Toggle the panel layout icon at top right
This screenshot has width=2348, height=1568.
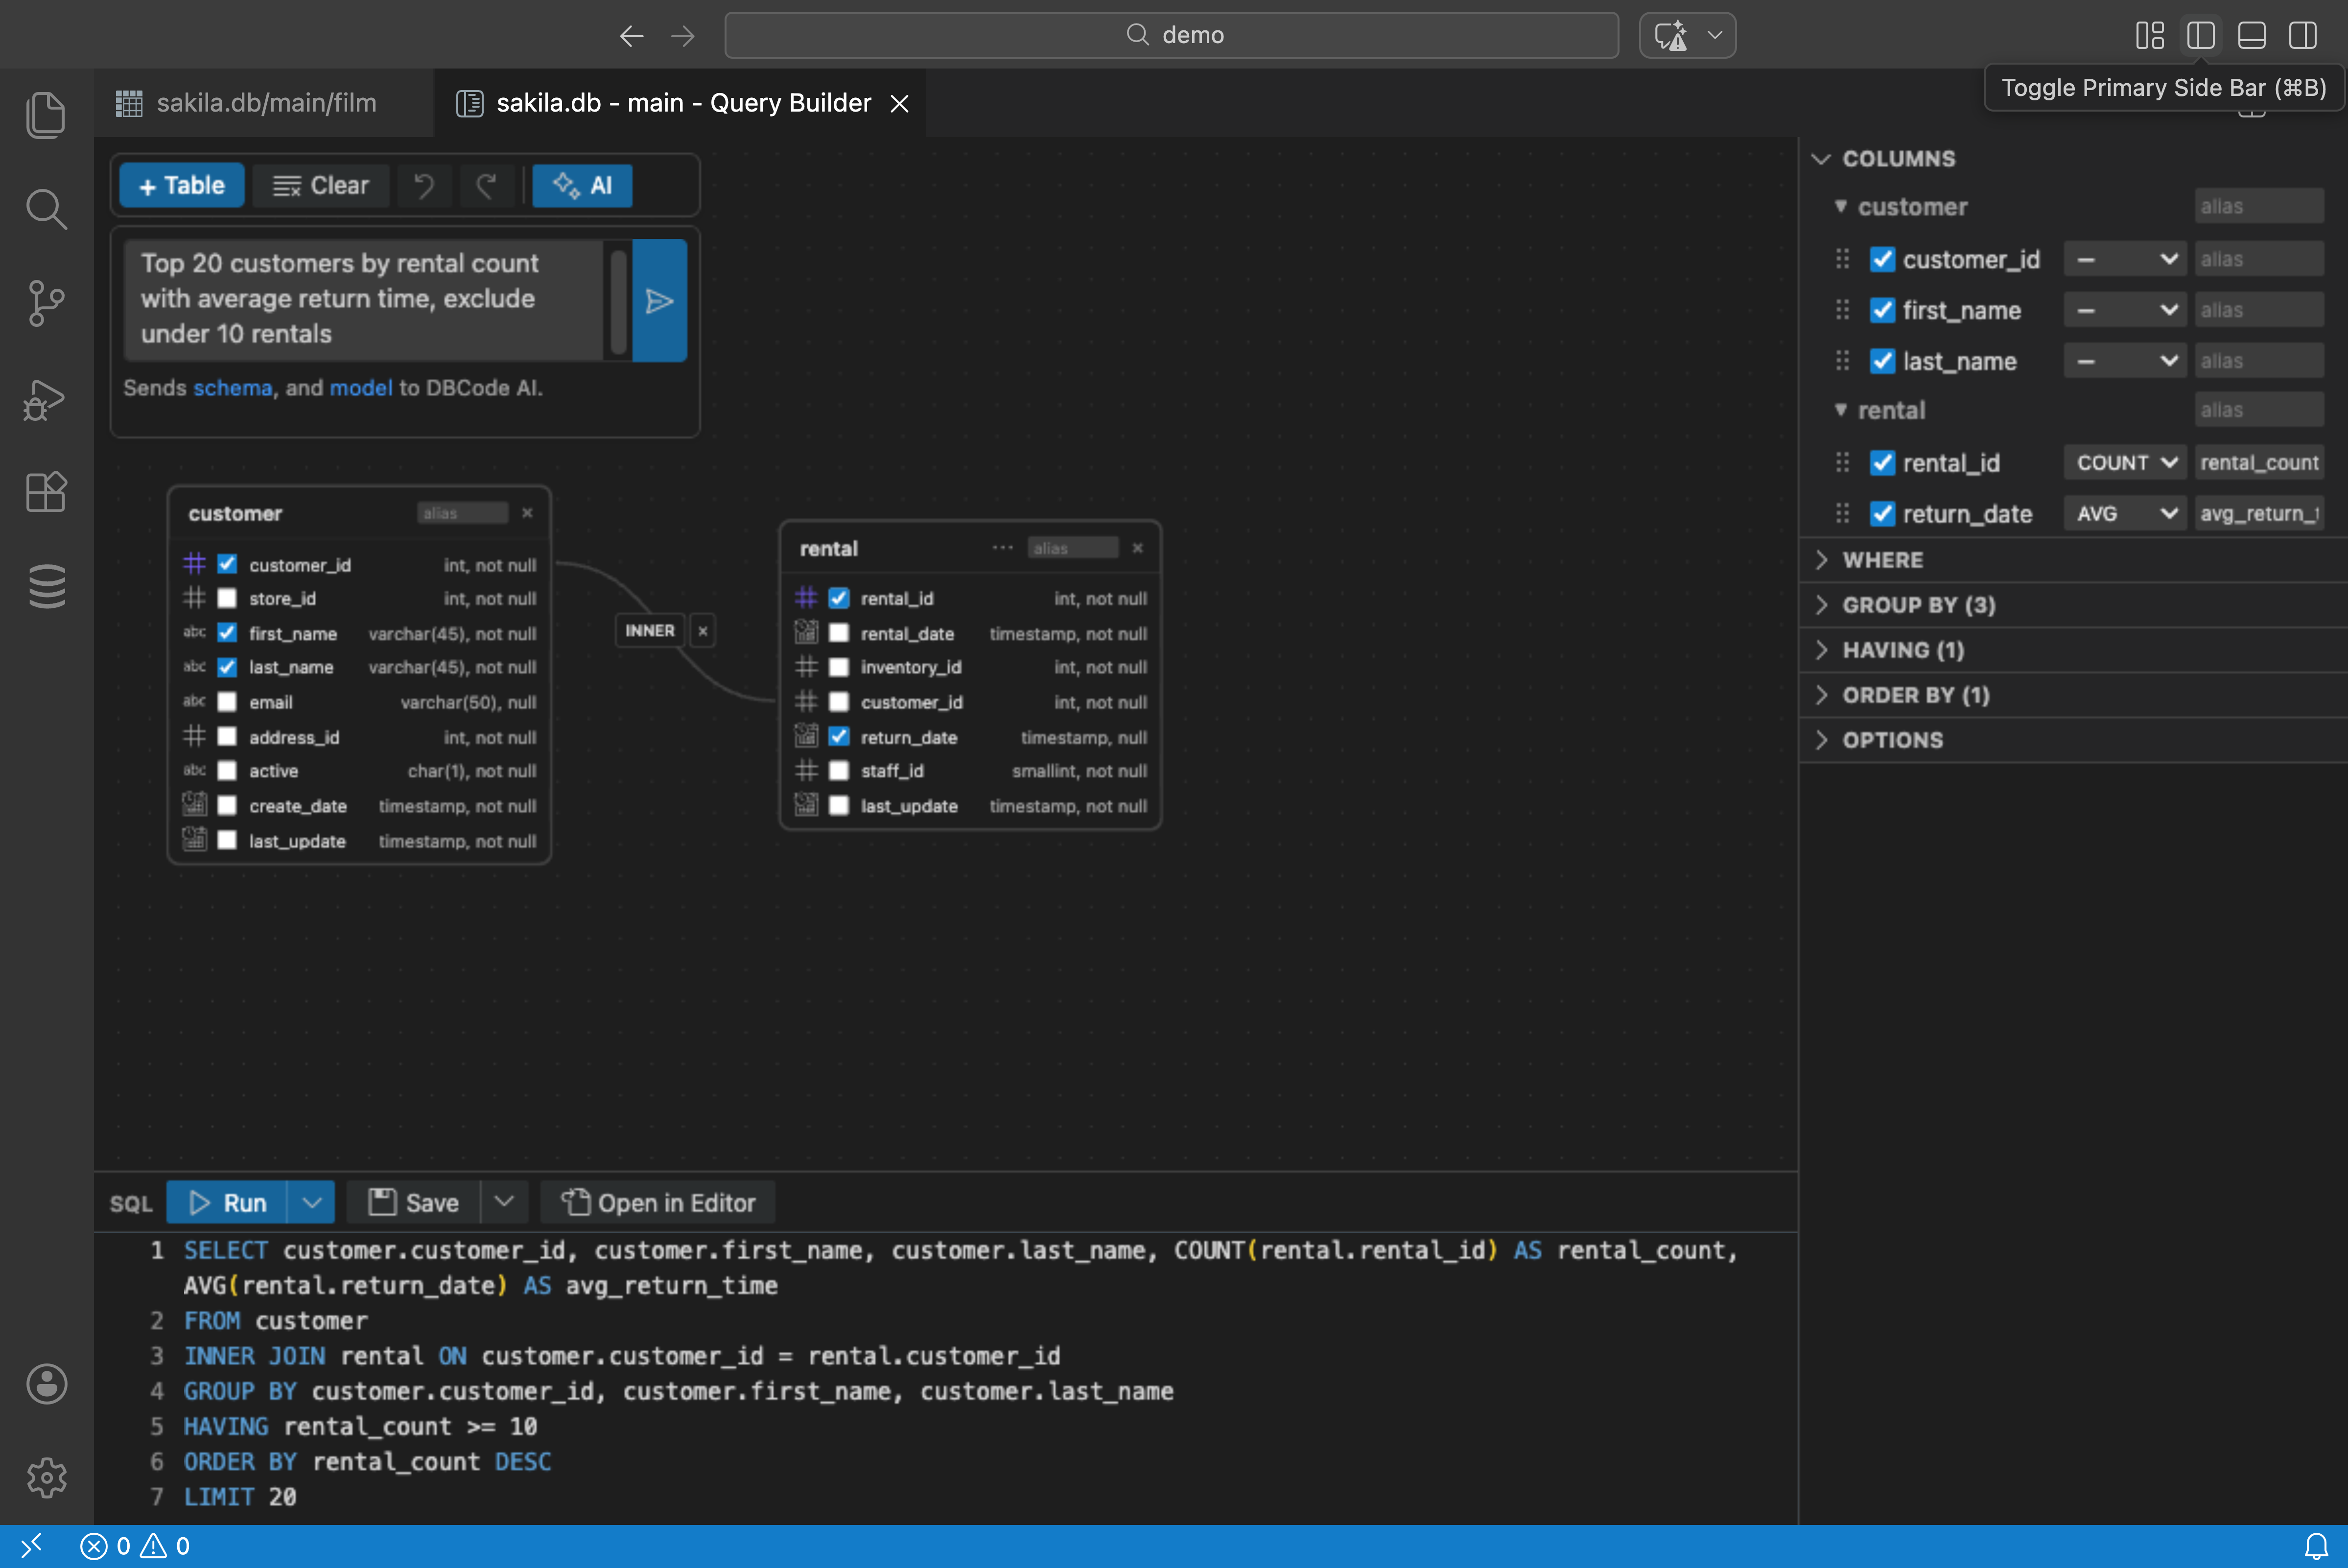[2251, 35]
